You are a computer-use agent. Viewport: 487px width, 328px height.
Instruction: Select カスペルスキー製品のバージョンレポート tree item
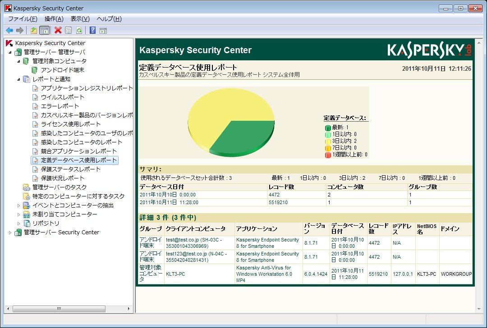click(87, 115)
